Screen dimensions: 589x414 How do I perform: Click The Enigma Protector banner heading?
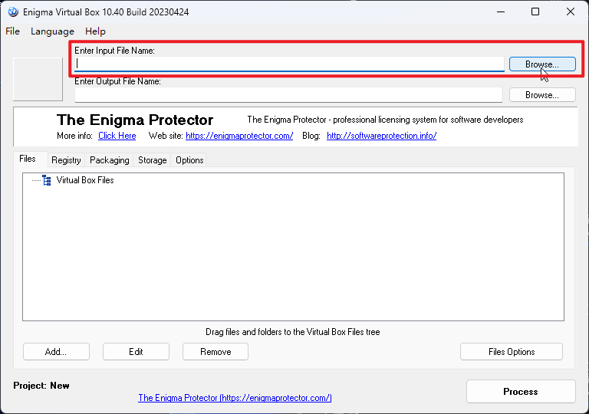pos(135,120)
